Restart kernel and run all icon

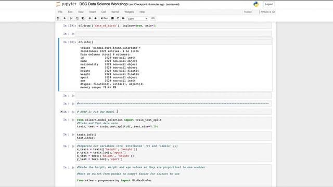pos(123,19)
